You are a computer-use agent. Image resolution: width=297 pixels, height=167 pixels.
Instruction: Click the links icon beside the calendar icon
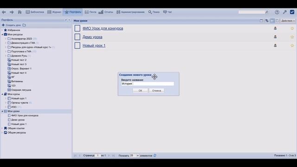coord(267,20)
